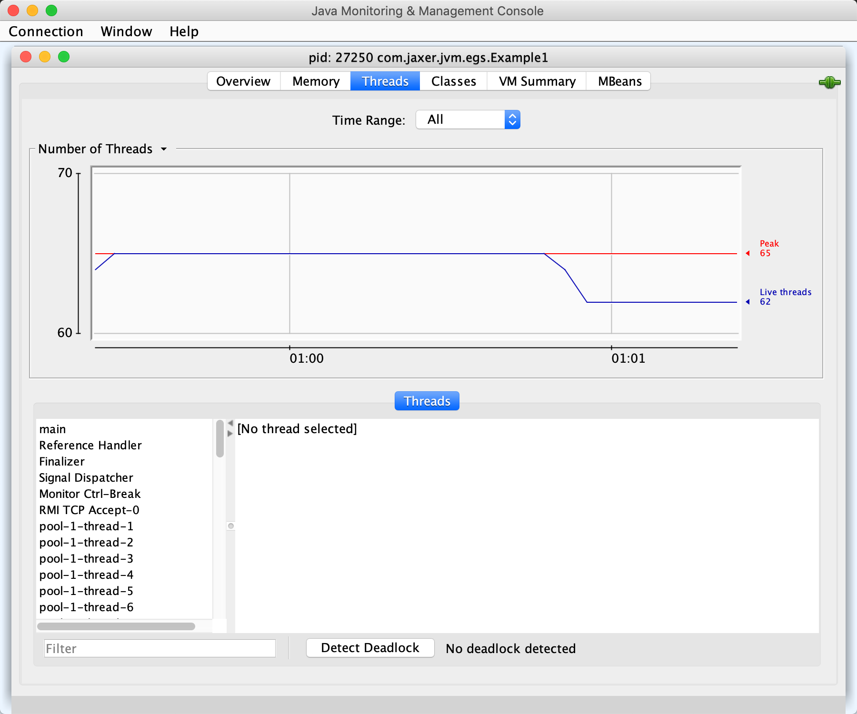This screenshot has height=714, width=857.
Task: Open the VM Summary tab
Action: (x=537, y=81)
